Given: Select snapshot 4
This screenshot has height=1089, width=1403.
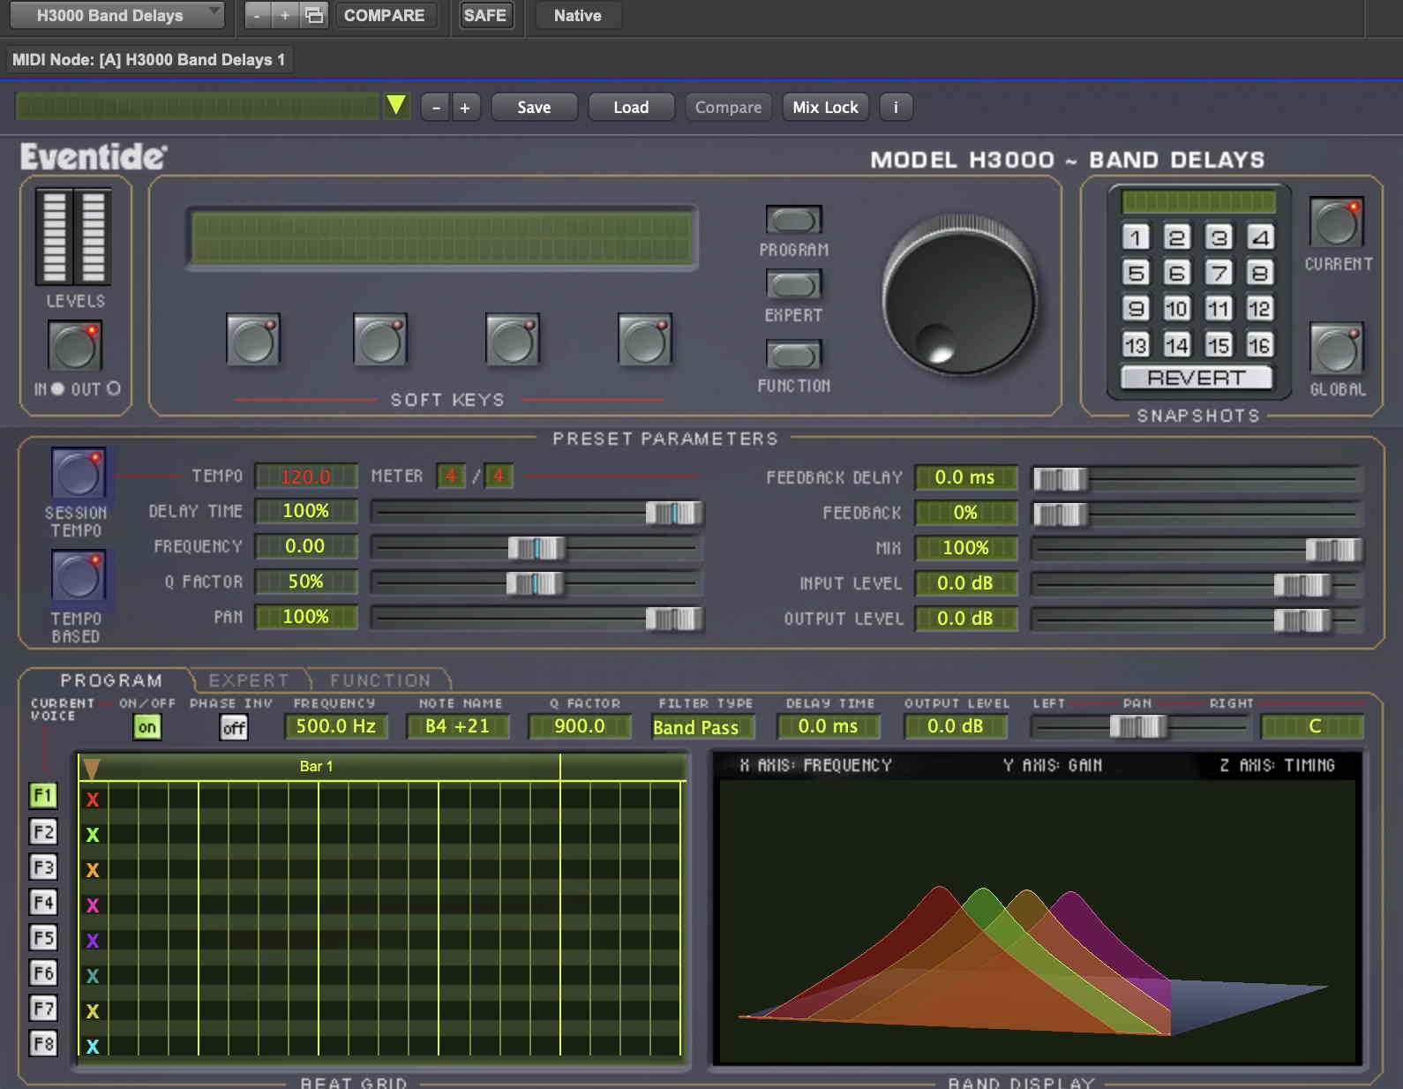Looking at the screenshot, I should [1260, 237].
